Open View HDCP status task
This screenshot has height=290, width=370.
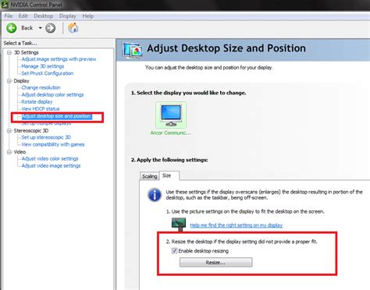41,108
